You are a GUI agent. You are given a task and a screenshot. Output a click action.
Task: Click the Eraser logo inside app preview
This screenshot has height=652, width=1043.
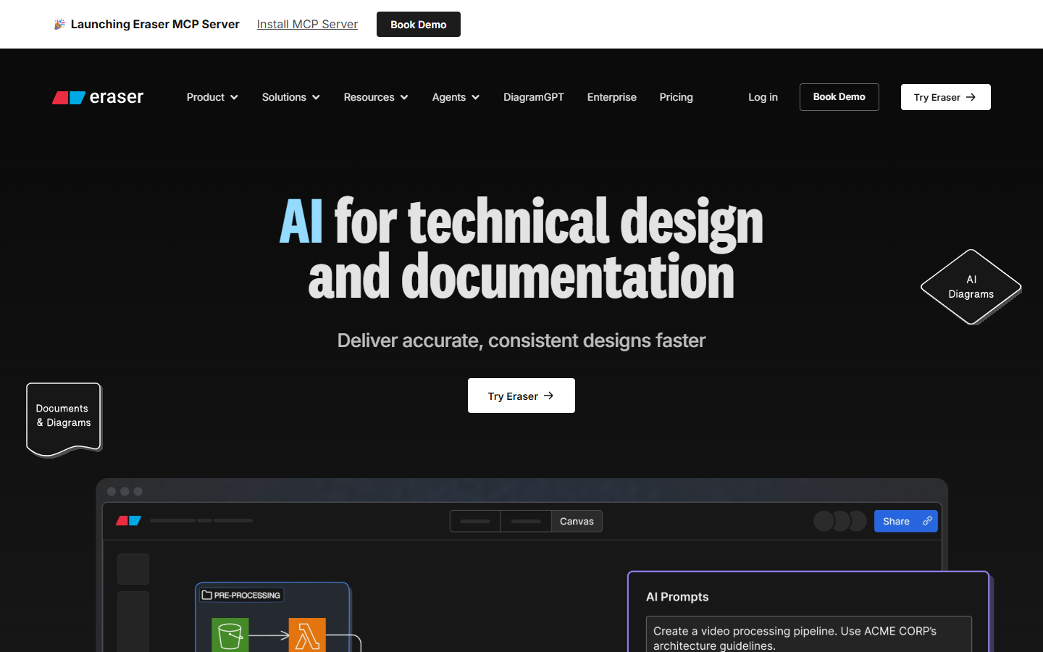[x=128, y=521]
